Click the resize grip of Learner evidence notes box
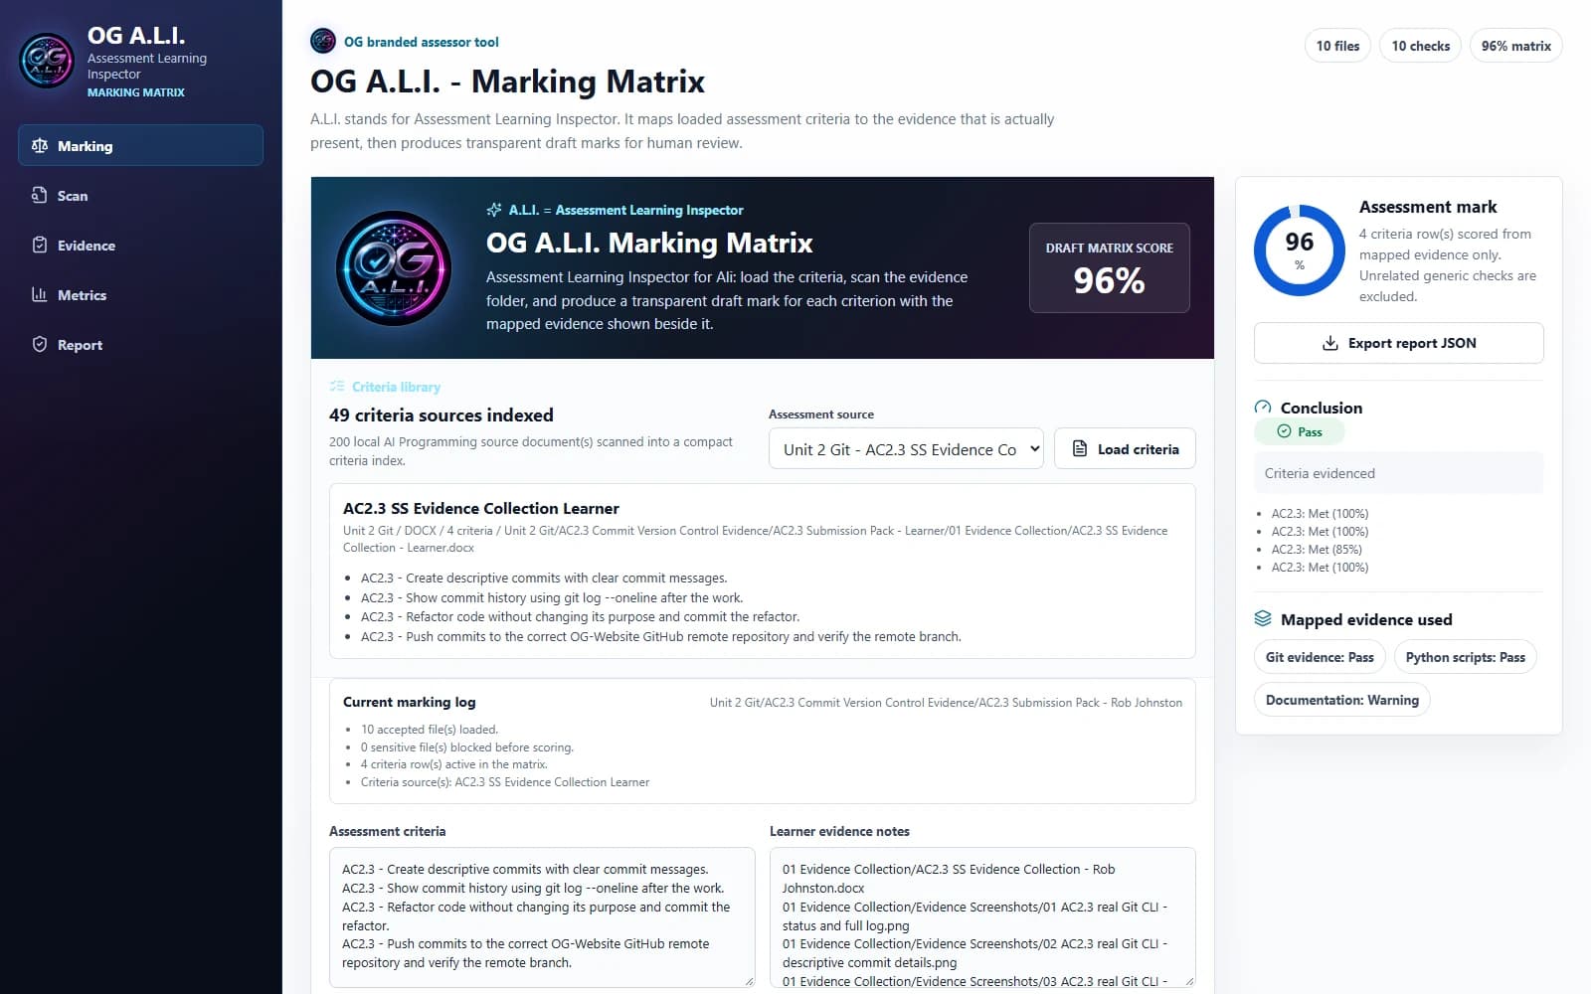Viewport: 1591px width, 994px height. [x=1189, y=981]
